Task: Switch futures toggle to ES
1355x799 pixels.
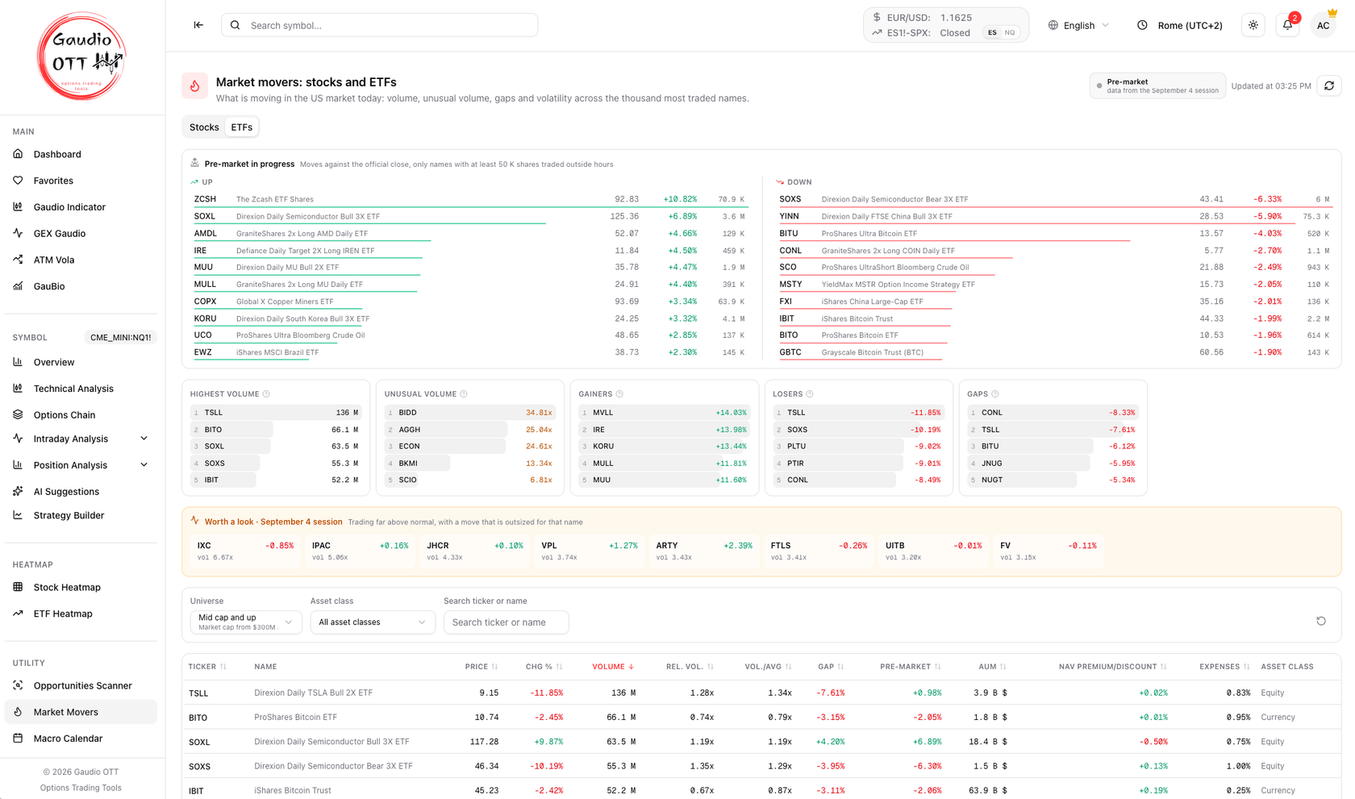Action: (x=992, y=33)
